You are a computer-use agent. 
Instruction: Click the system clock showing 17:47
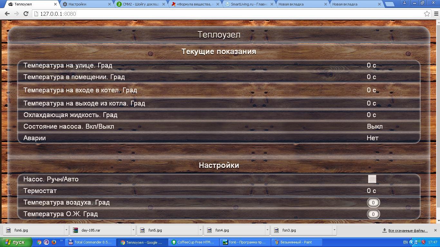[433, 242]
